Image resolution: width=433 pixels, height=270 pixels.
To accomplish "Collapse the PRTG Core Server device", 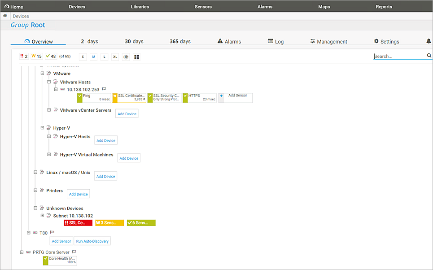I will tap(22, 252).
